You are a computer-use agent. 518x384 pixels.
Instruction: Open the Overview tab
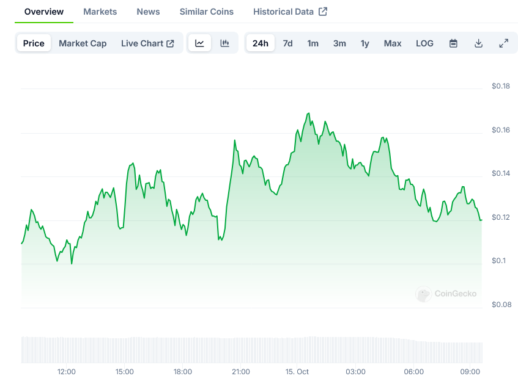(44, 12)
